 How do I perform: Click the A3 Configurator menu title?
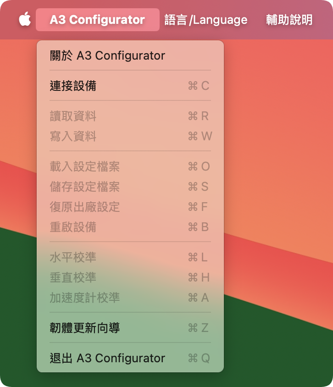pyautogui.click(x=97, y=20)
